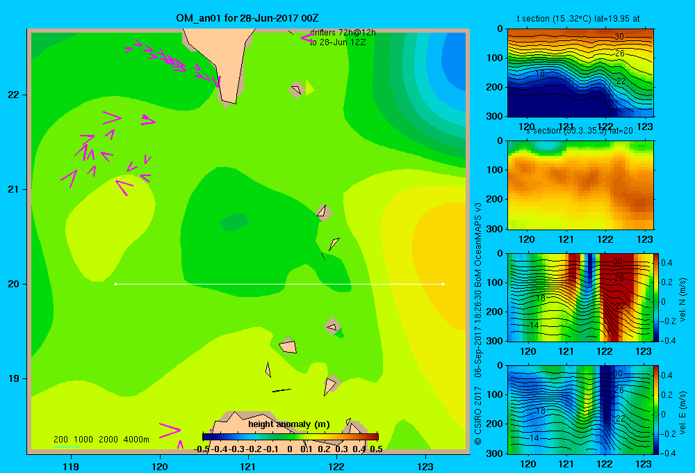
Task: Click the "18" contour label in temperature section
Action: (539, 73)
